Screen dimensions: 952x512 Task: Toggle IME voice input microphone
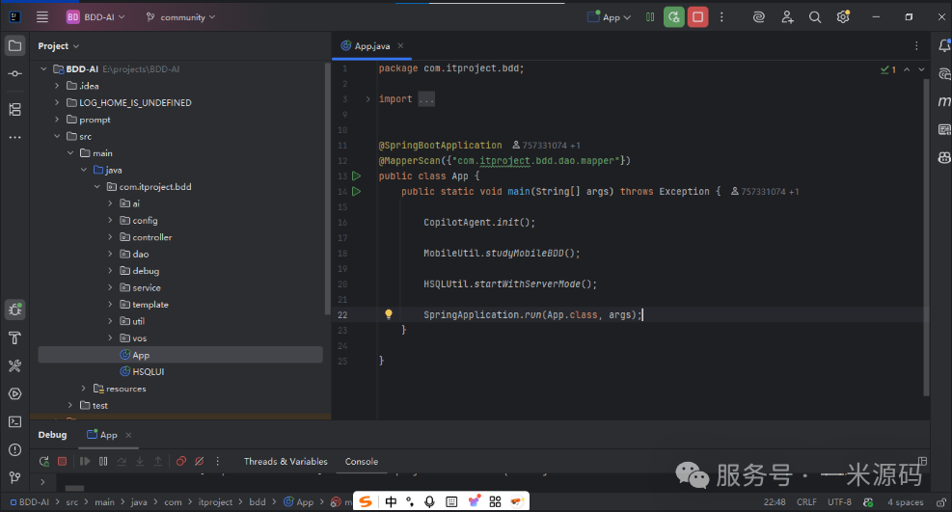point(430,501)
